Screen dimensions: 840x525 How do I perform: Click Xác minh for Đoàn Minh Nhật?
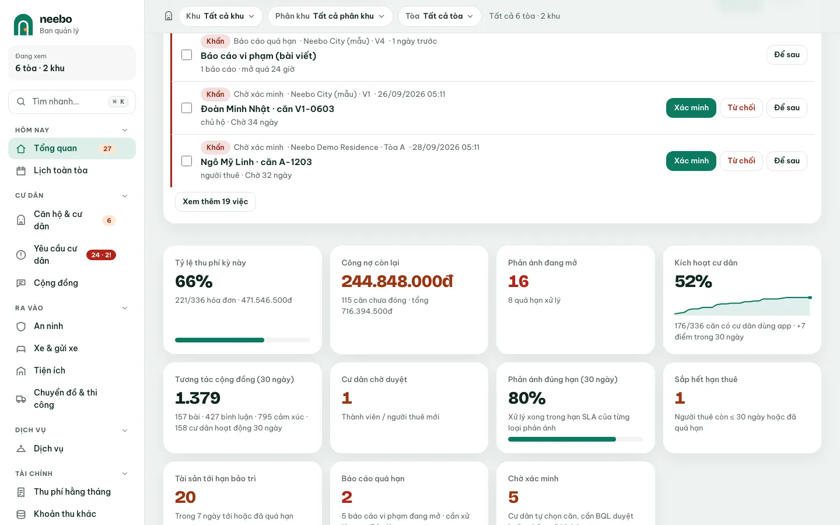691,108
